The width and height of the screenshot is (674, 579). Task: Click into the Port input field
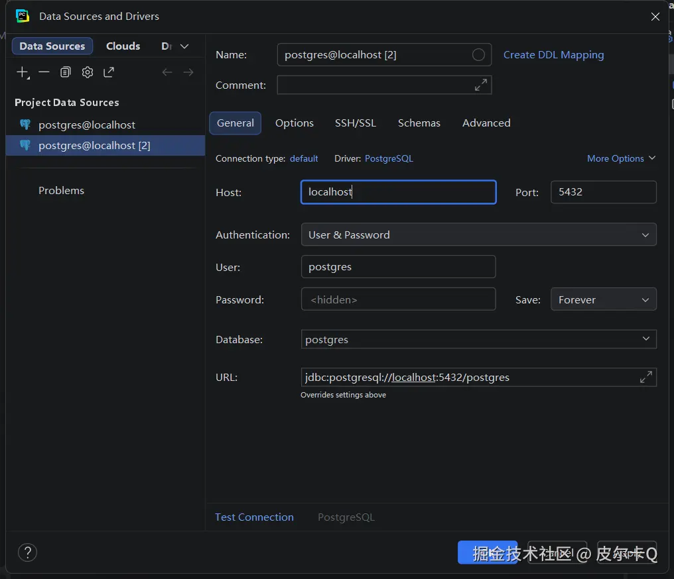pyautogui.click(x=603, y=192)
